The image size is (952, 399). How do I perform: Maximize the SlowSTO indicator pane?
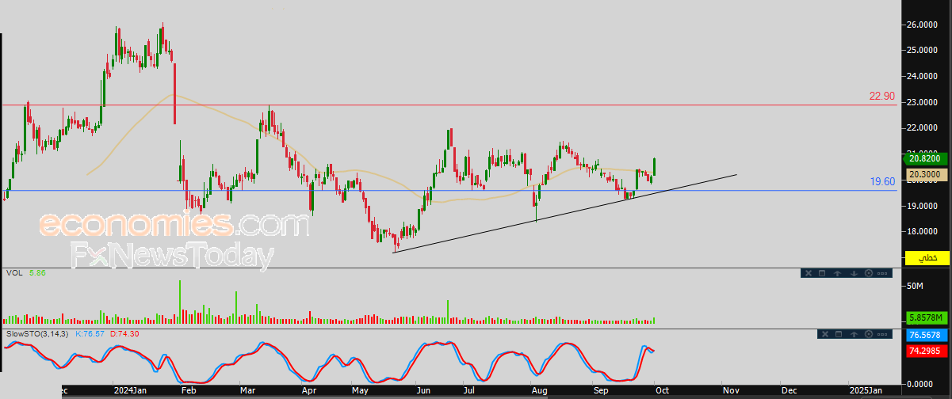point(839,334)
